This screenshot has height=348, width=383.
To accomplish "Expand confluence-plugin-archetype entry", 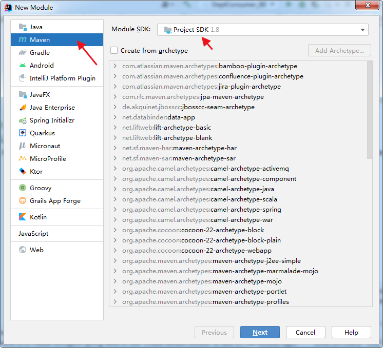I will point(115,76).
